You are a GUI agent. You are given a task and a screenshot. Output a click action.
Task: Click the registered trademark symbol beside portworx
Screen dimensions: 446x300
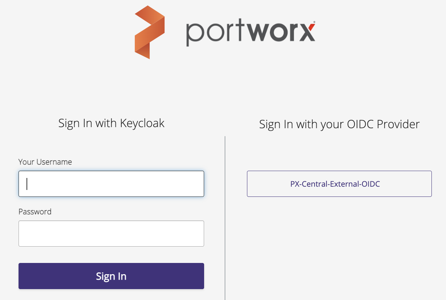click(x=314, y=22)
